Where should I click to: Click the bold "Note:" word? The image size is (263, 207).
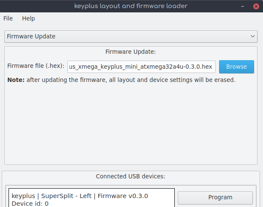point(16,80)
